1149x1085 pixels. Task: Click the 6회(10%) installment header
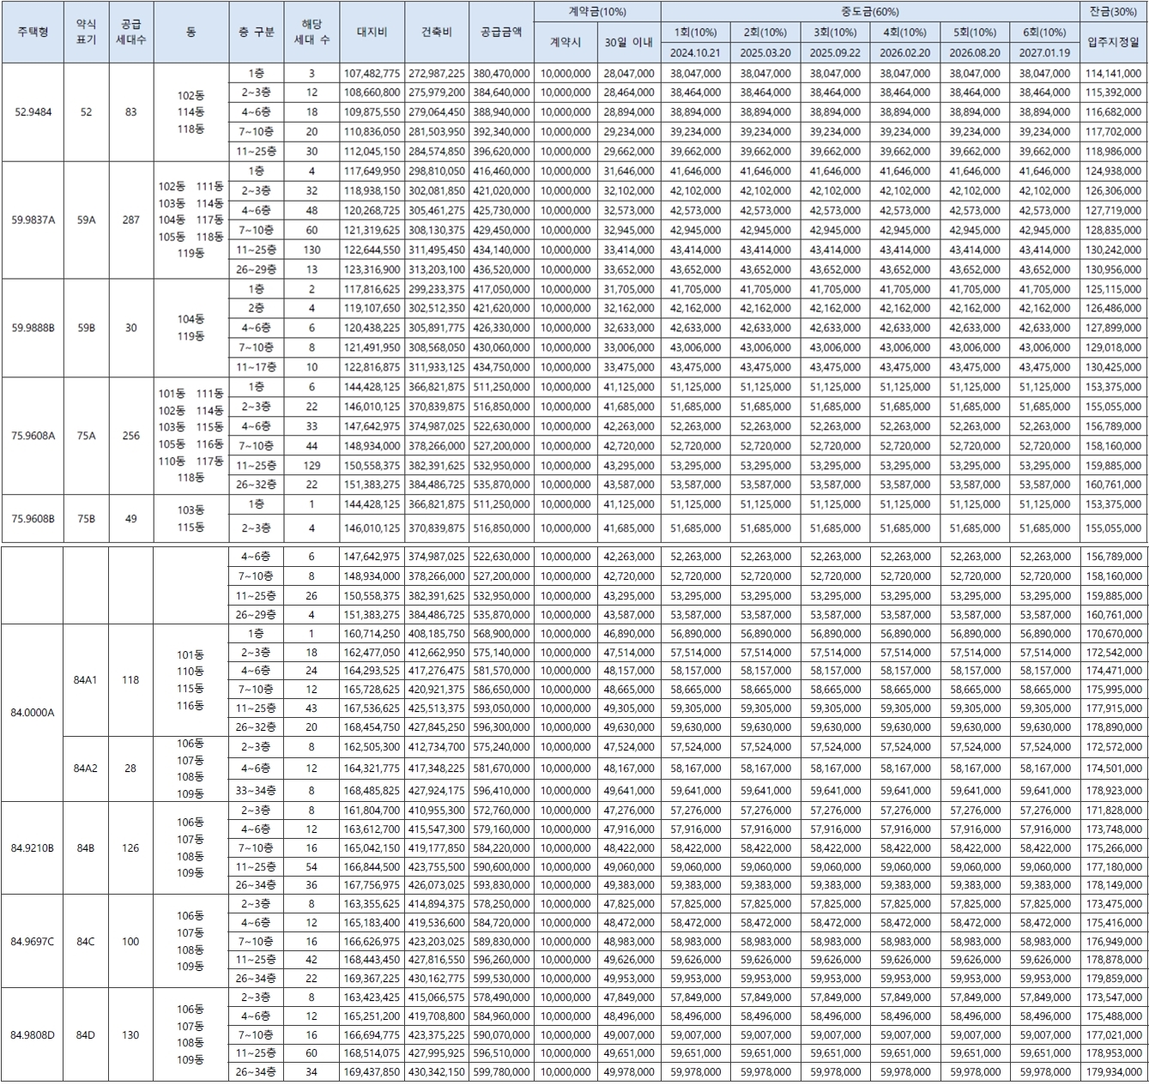tap(1044, 32)
